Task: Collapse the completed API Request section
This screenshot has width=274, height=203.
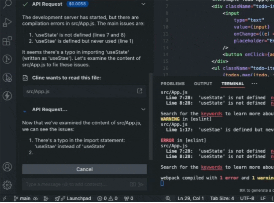Action: point(143,4)
